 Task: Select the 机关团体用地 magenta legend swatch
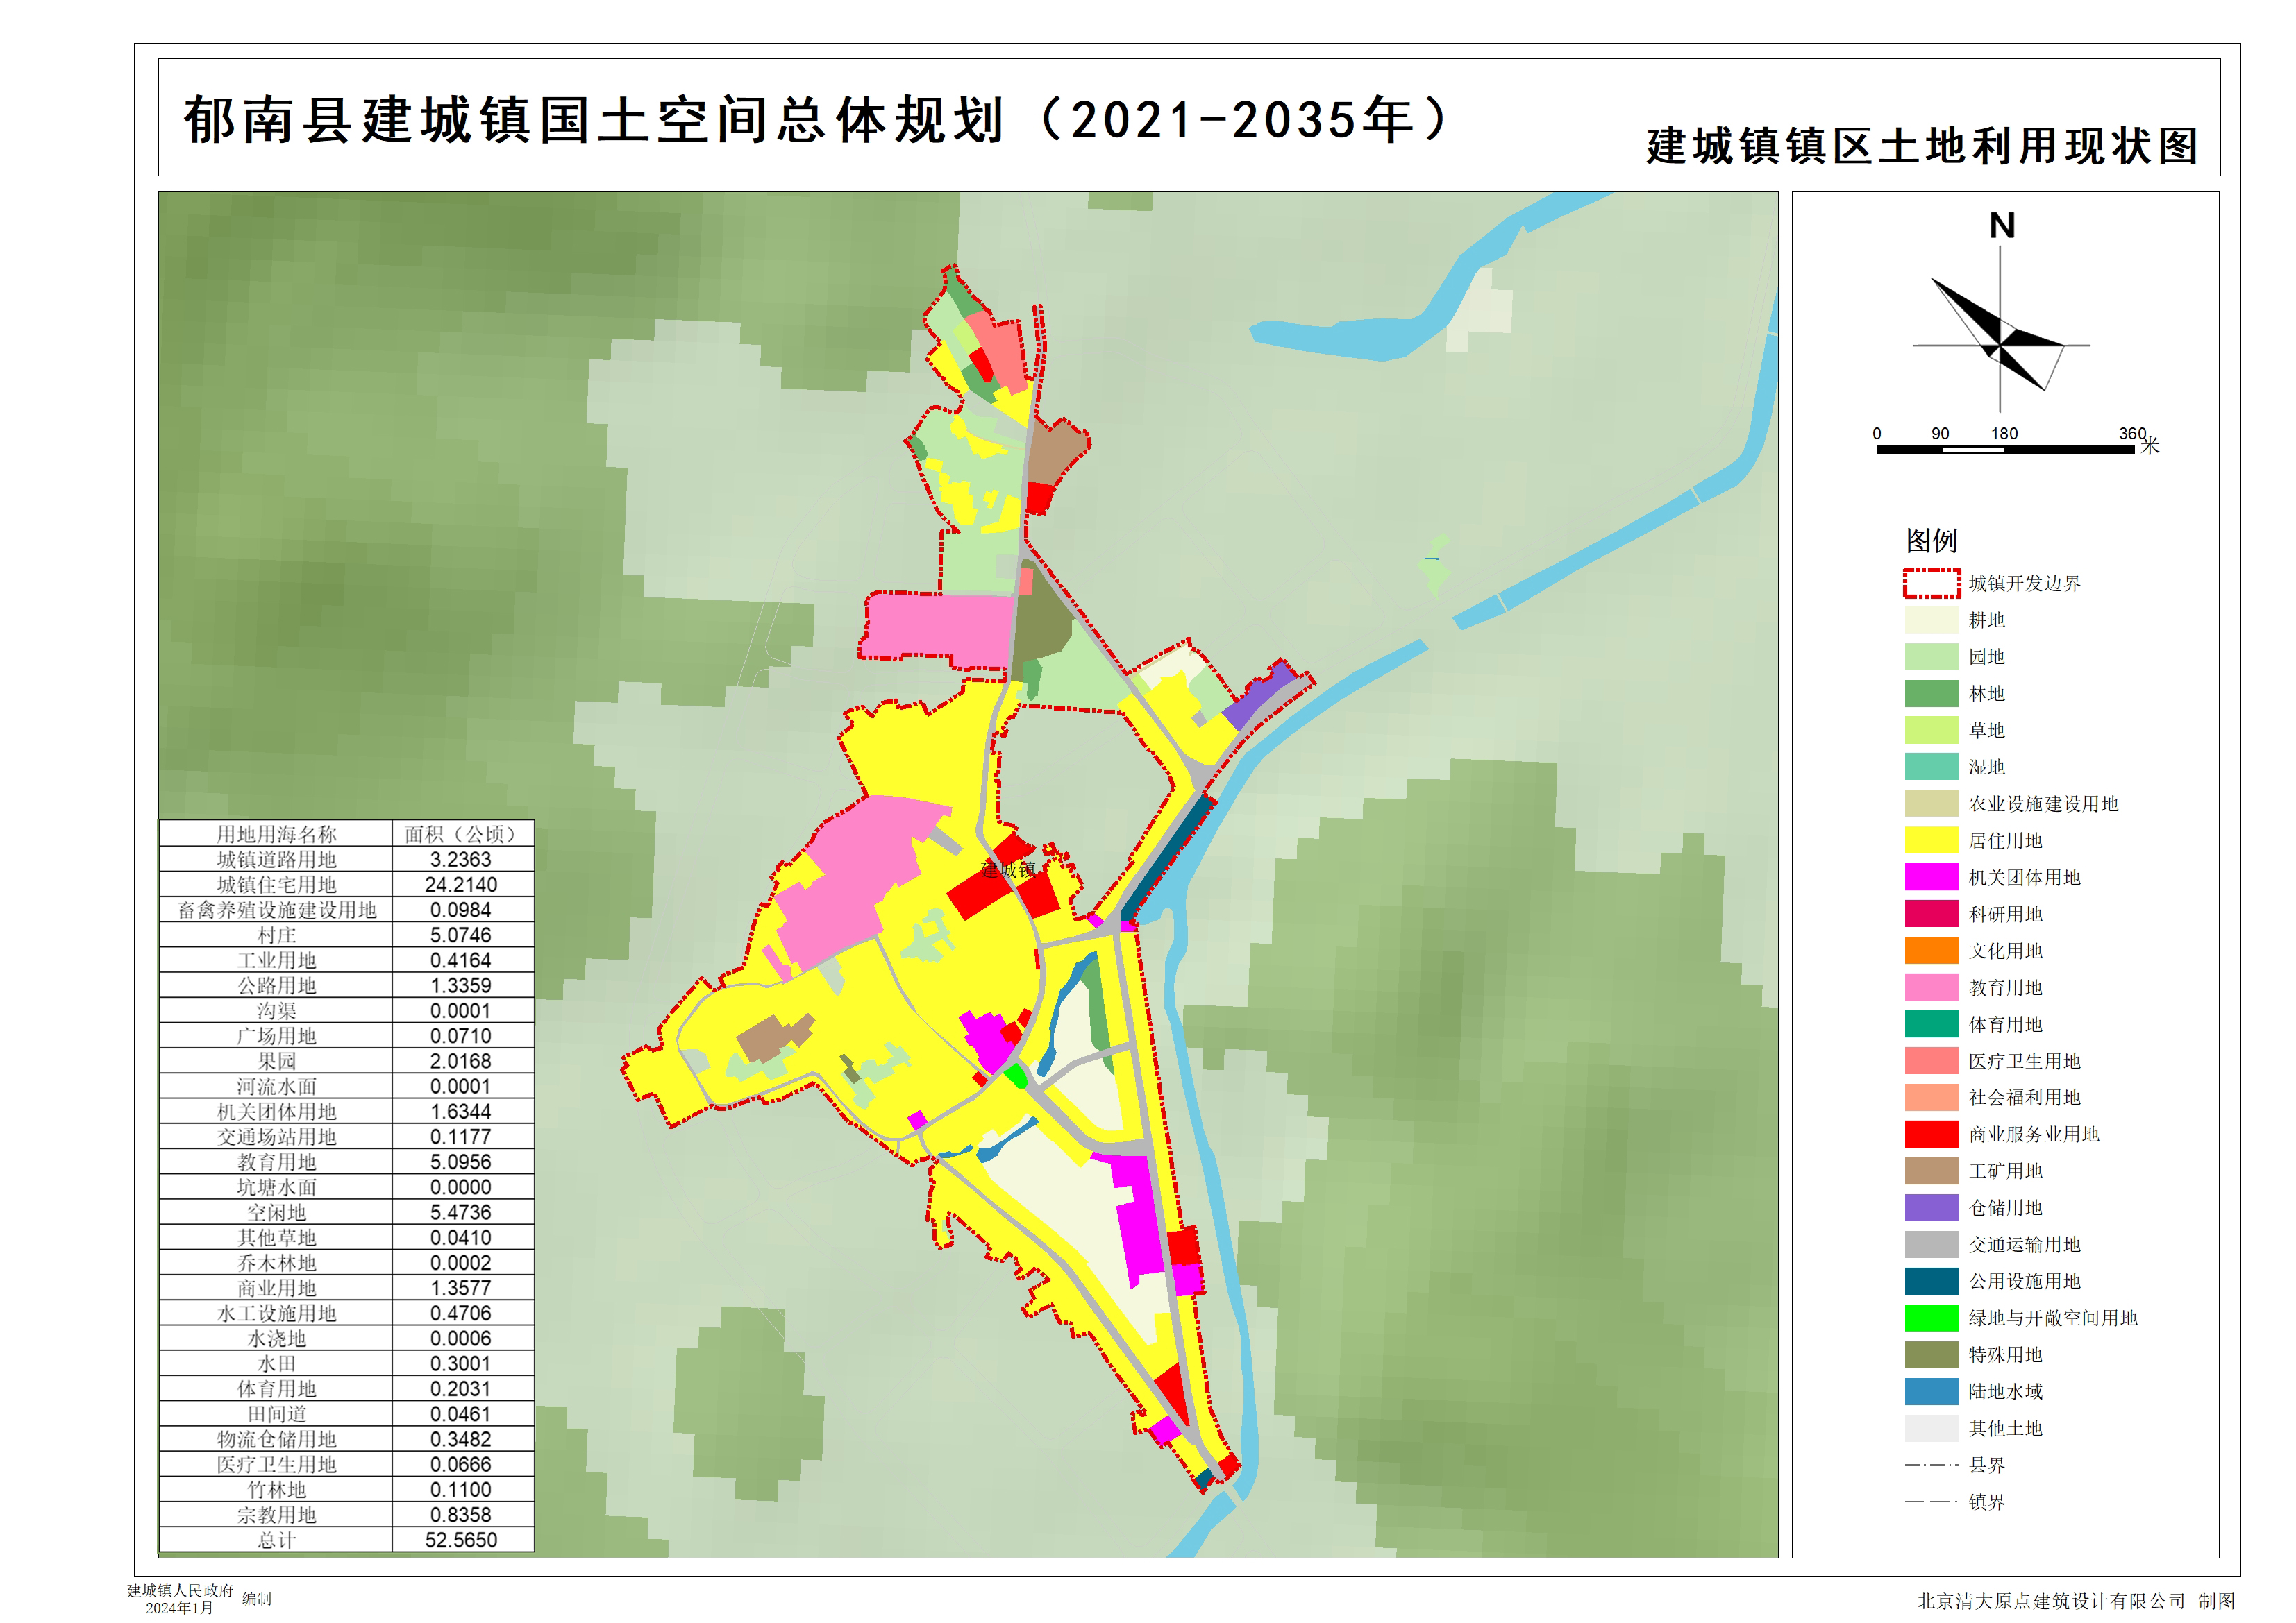1931,878
